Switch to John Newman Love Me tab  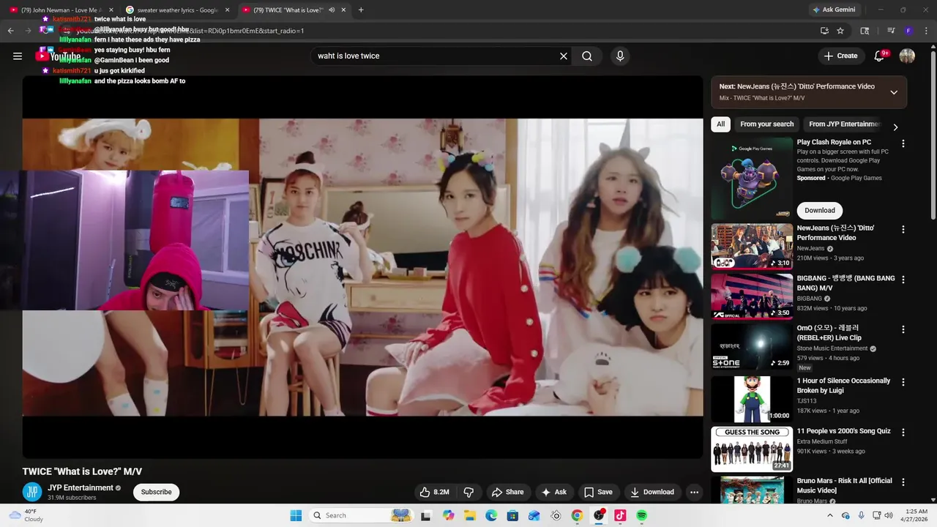pos(60,10)
